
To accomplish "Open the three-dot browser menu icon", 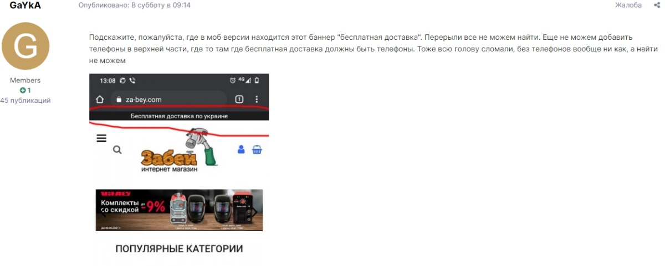I will point(257,100).
